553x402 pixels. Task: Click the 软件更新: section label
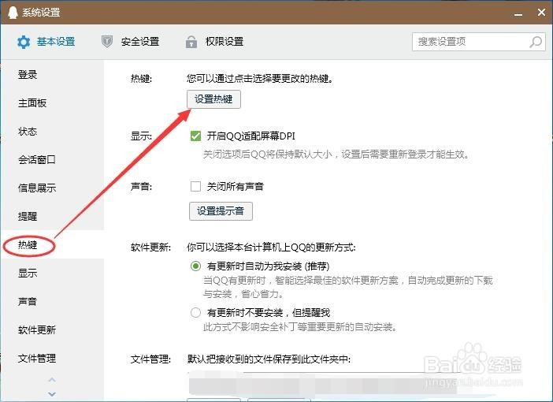(150, 247)
